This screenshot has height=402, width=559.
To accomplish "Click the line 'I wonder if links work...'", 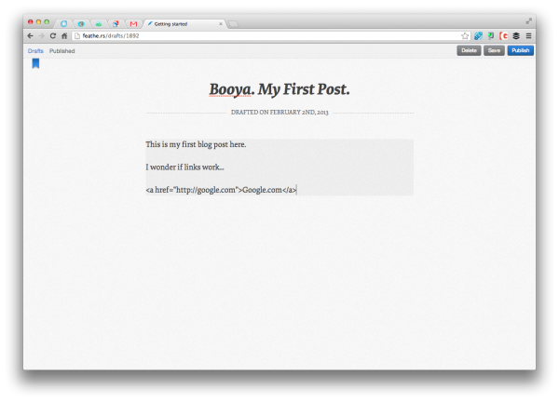I will point(184,167).
